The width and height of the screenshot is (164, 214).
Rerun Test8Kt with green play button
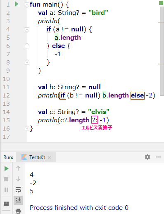tap(6, 169)
